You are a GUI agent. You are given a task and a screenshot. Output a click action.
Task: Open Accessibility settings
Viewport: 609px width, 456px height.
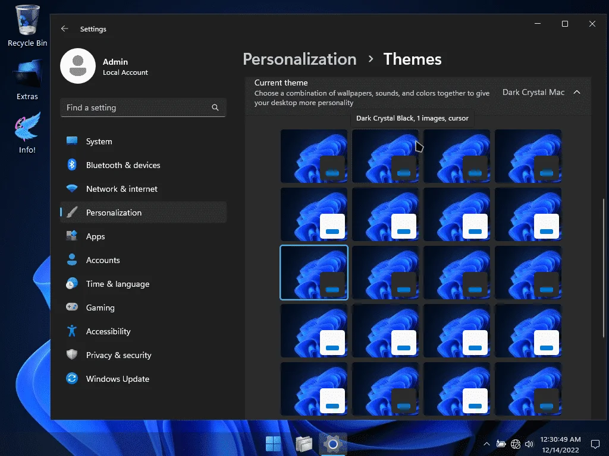(143, 331)
